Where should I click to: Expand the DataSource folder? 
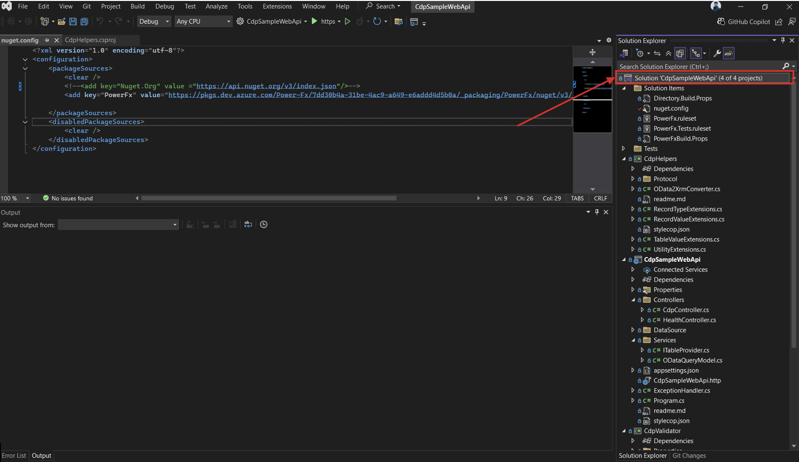[x=633, y=330]
